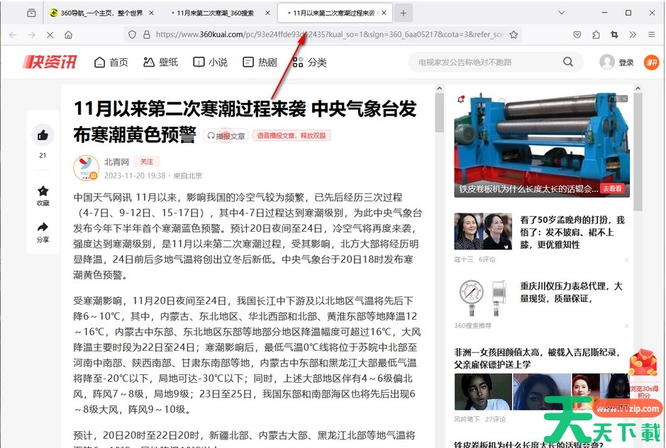Click the star 收藏 favorite icon
666x448 pixels.
pos(43,191)
